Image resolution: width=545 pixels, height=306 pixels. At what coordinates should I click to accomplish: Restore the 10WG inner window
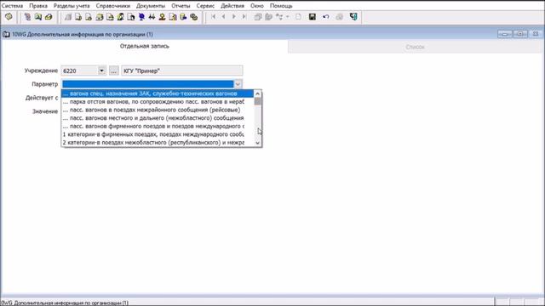(520, 34)
